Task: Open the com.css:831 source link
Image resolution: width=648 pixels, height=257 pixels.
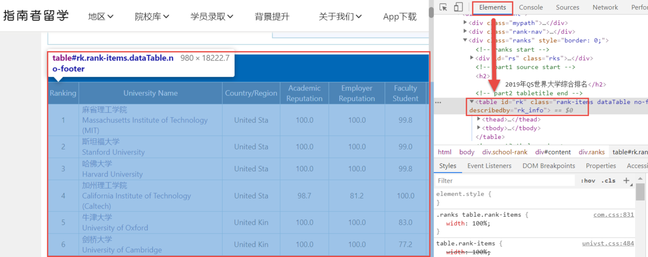Action: click(614, 215)
